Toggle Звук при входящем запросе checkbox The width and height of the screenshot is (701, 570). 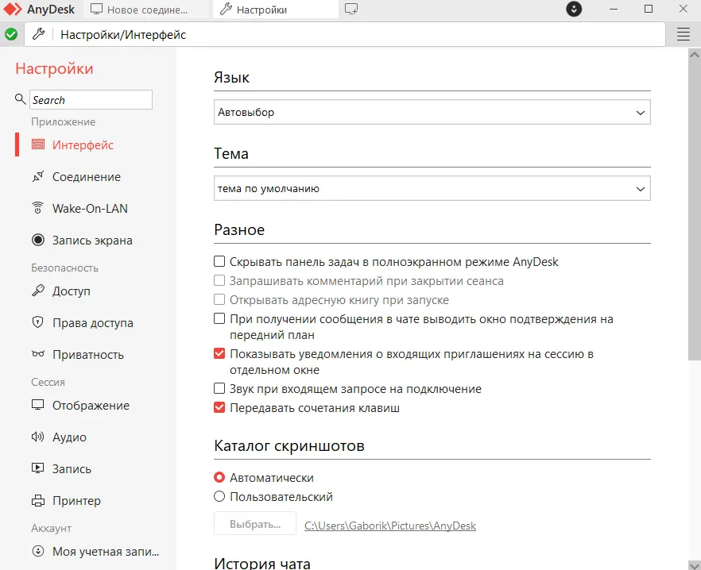click(x=220, y=389)
